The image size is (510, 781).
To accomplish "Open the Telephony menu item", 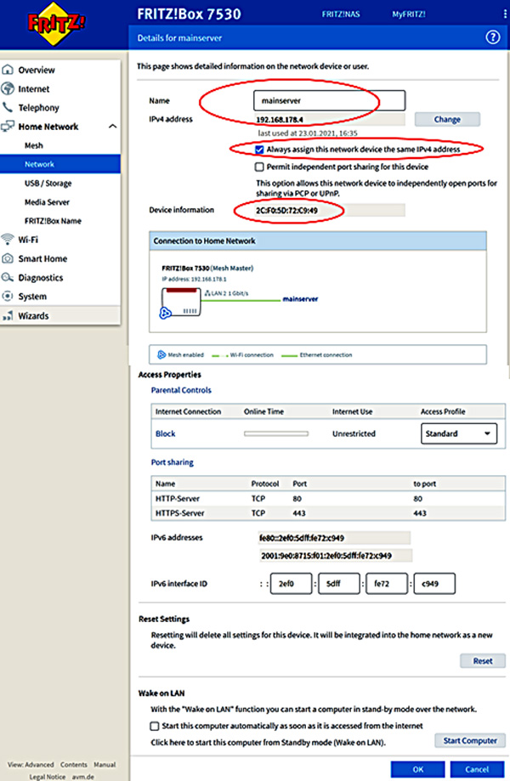I will [x=38, y=108].
